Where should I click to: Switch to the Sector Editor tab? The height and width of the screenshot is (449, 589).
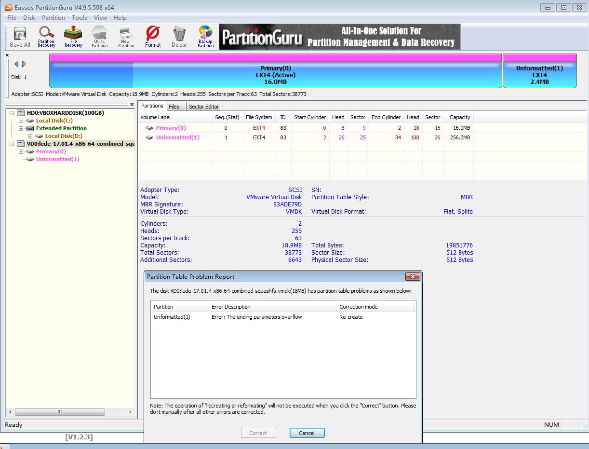tap(204, 107)
